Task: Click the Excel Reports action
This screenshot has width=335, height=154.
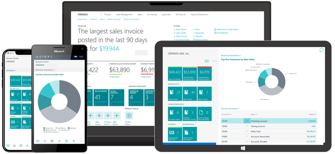Action: [221, 33]
